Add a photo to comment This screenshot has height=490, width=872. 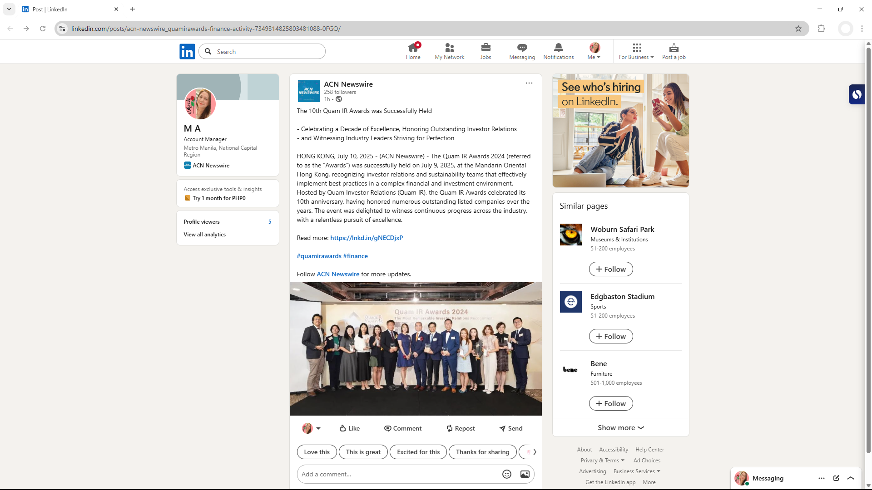point(525,474)
